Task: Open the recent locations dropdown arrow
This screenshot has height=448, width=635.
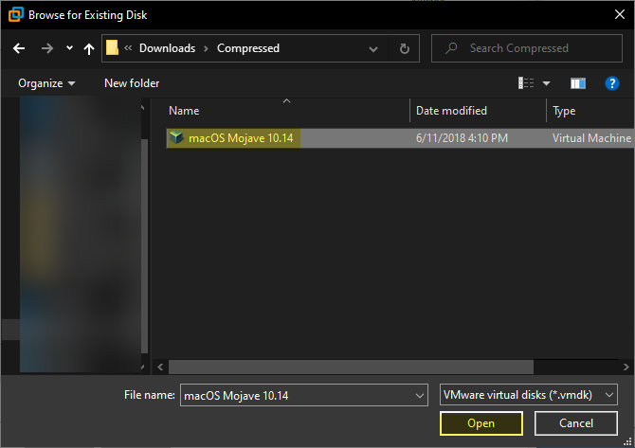Action: tap(69, 48)
